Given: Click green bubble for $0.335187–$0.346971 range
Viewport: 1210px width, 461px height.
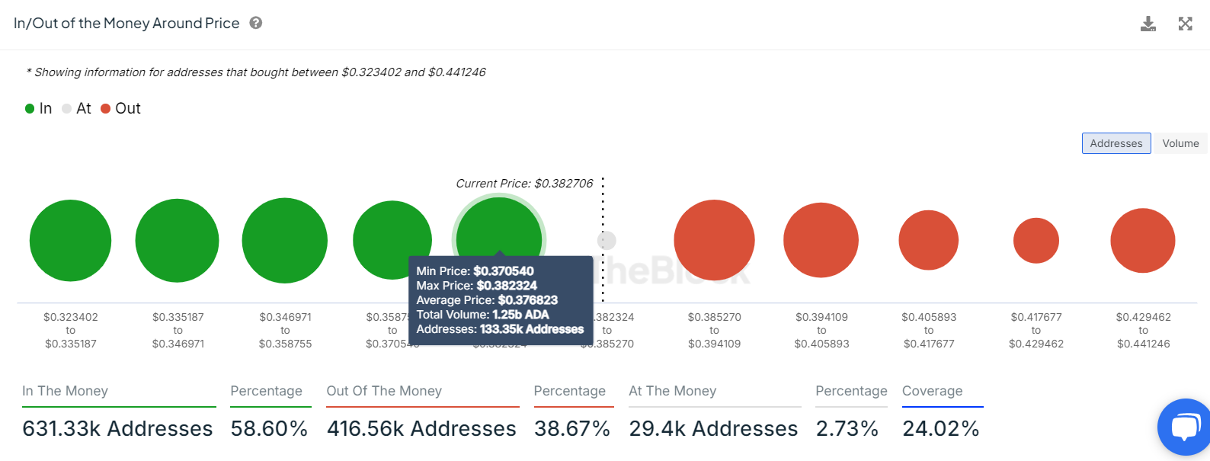Looking at the screenshot, I should pyautogui.click(x=177, y=241).
